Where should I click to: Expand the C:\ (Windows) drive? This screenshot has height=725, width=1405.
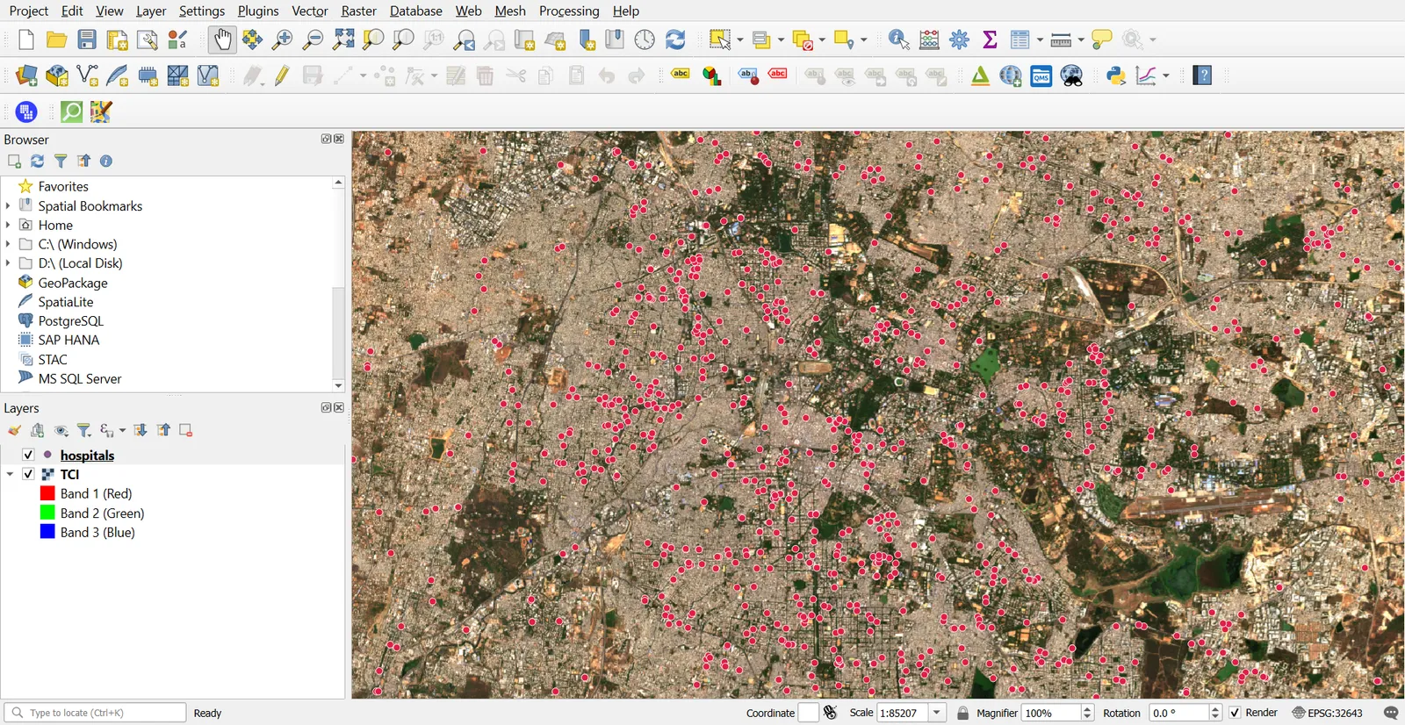click(x=8, y=244)
